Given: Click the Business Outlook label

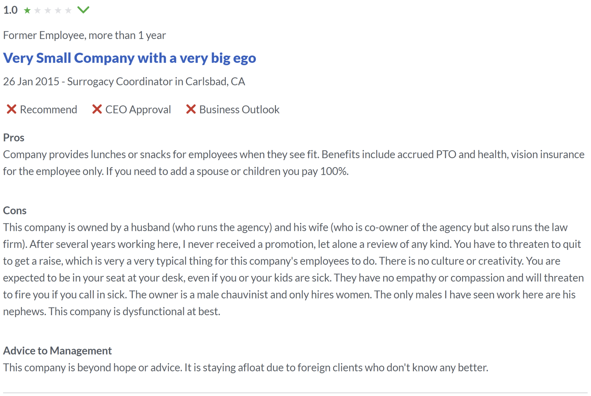Looking at the screenshot, I should tap(239, 110).
